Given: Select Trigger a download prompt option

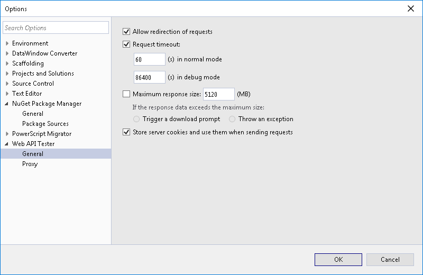Looking at the screenshot, I should (x=137, y=119).
